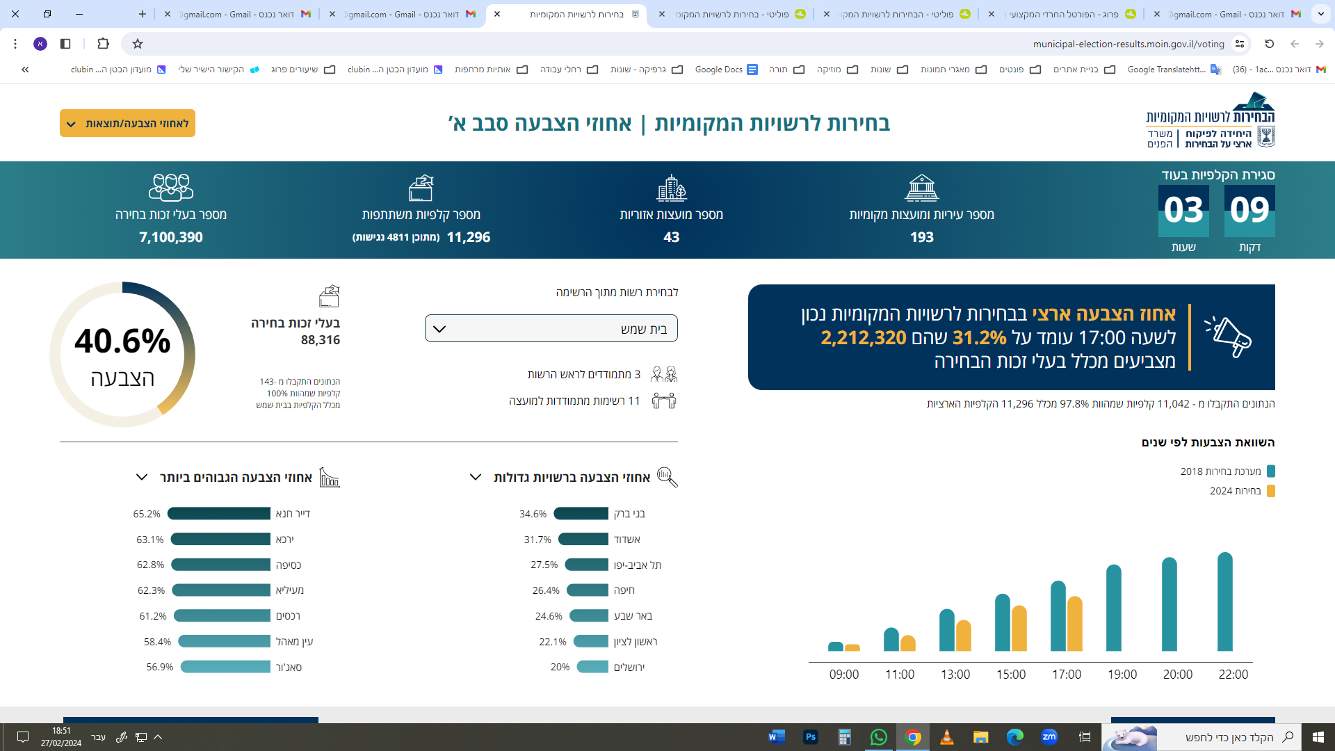Screen dimensions: 1335x751
Task: Click the 2018 election legend teal swatch
Action: click(1271, 471)
